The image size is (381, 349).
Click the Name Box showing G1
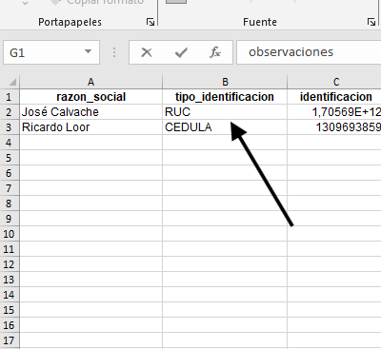tap(51, 52)
